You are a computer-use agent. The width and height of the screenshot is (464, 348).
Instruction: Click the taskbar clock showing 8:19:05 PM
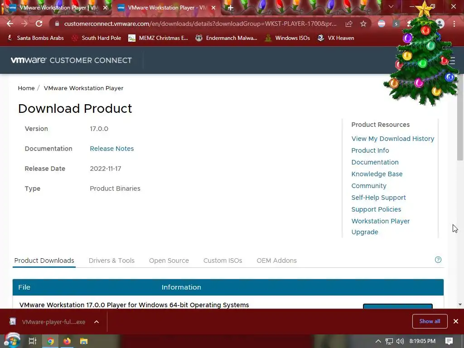point(422,341)
